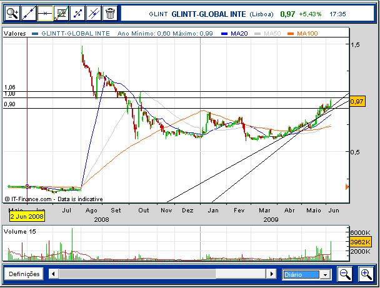Click the orange triangle marker on price axis
Screen dimensions: 380x288
(x=347, y=187)
